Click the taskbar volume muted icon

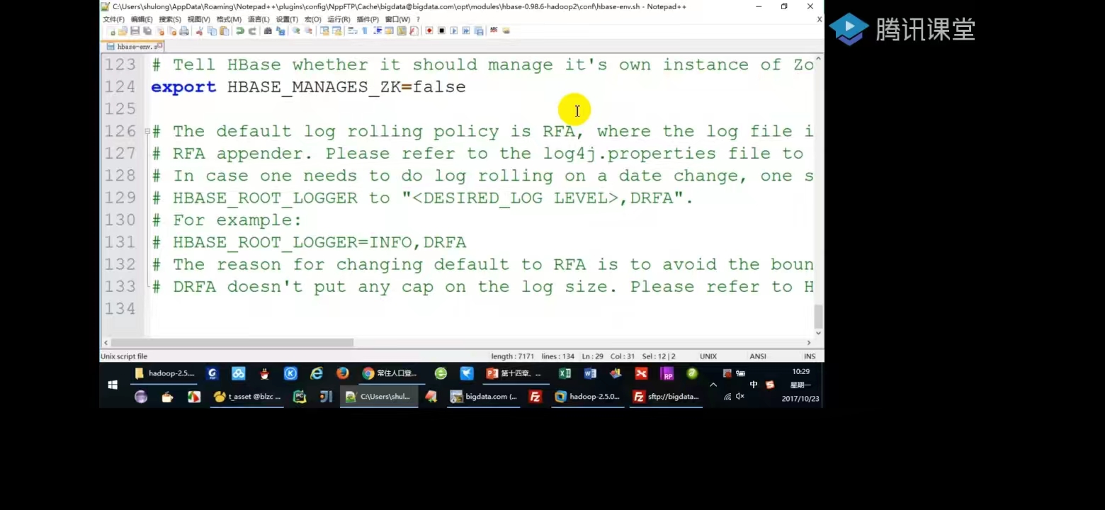[x=740, y=397]
